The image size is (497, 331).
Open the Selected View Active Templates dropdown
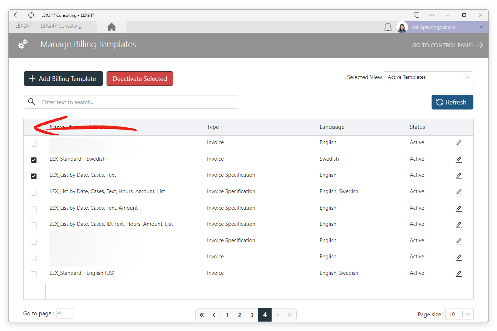428,77
